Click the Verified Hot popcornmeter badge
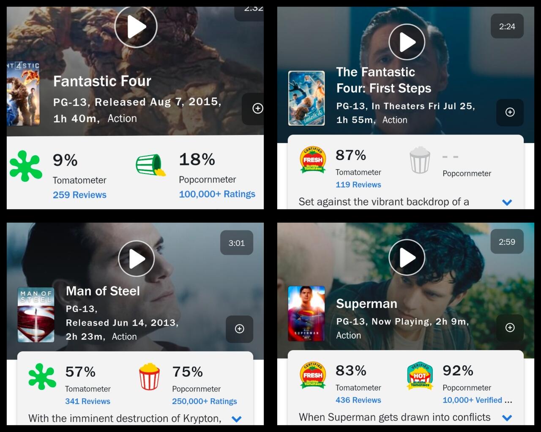 point(420,375)
